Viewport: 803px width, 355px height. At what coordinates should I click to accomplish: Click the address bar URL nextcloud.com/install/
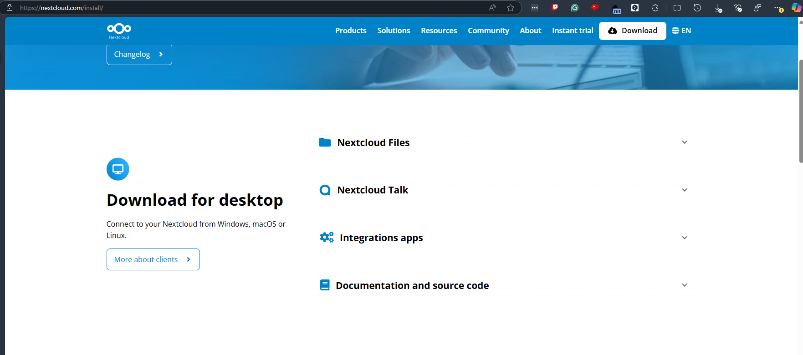click(x=61, y=8)
